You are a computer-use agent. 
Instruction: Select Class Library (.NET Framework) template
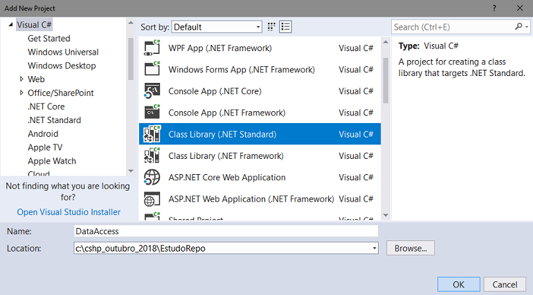tap(260, 155)
